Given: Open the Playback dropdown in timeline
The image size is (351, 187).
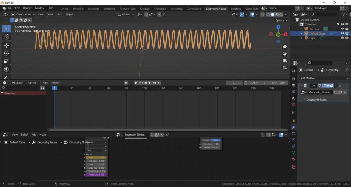Looking at the screenshot, I should pos(18,83).
